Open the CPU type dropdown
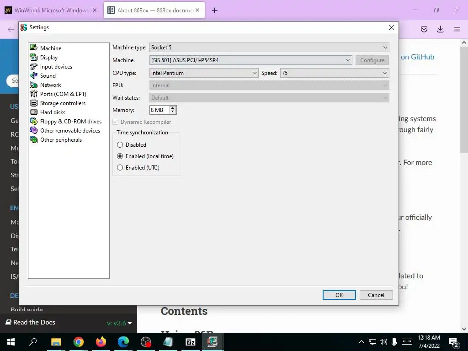This screenshot has width=468, height=351. click(x=203, y=73)
